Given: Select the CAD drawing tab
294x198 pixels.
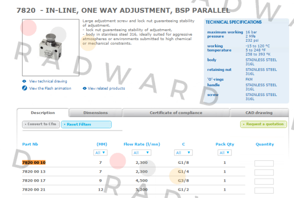Looking at the screenshot, I should pyautogui.click(x=259, y=113).
